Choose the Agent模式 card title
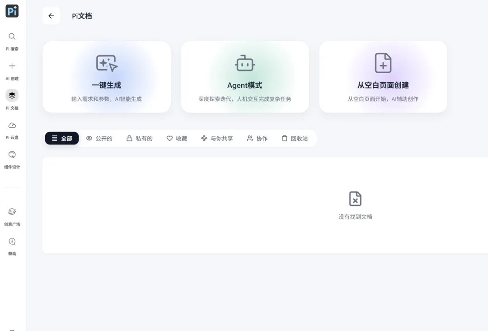Viewport: 488px width, 331px height. coord(244,85)
